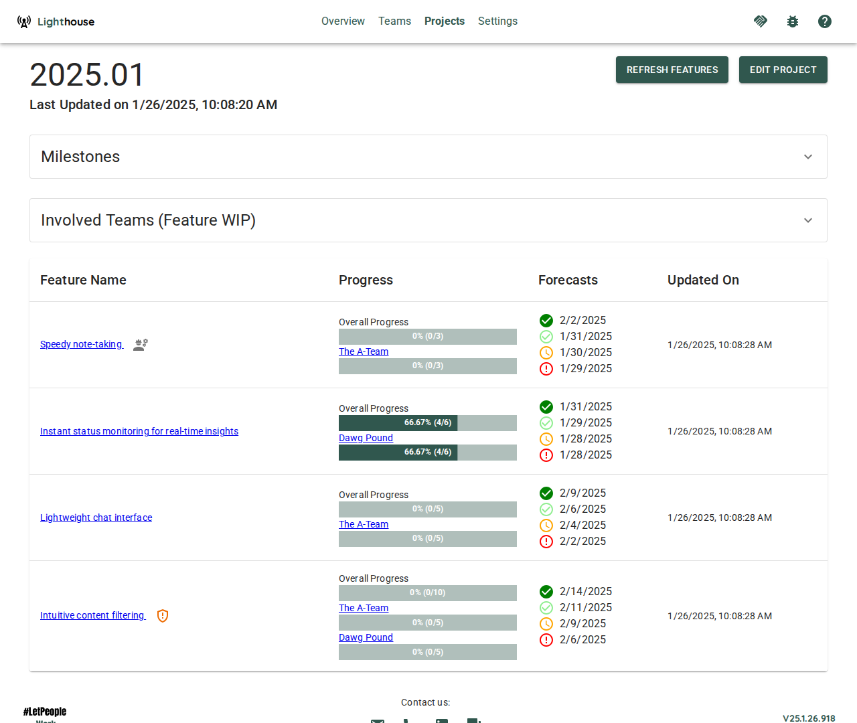This screenshot has width=857, height=723.
Task: Click orange clock icon beside 2/4/2025
Action: (546, 526)
